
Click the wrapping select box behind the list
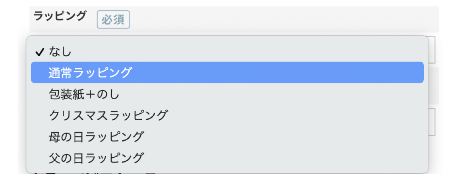point(433,50)
